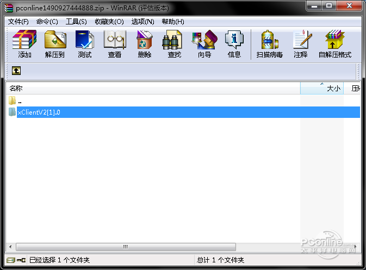The width and height of the screenshot is (366, 270).
Task: Open the 收藏夹(O) menu
Action: tap(109, 22)
